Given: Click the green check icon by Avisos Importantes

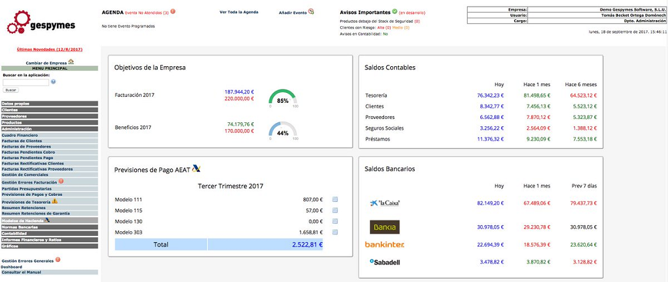Looking at the screenshot, I should click(x=395, y=11).
